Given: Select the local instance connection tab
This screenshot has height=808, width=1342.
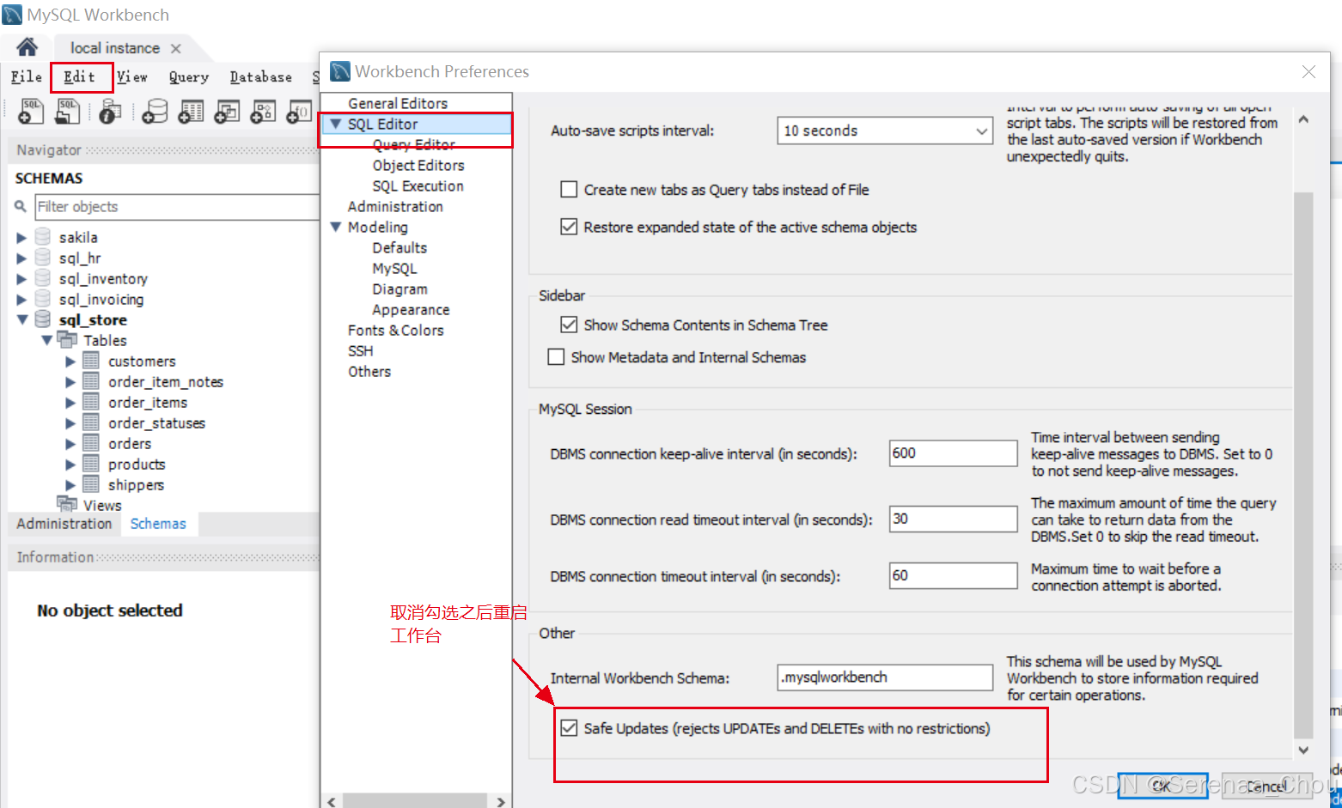Looking at the screenshot, I should pos(115,48).
